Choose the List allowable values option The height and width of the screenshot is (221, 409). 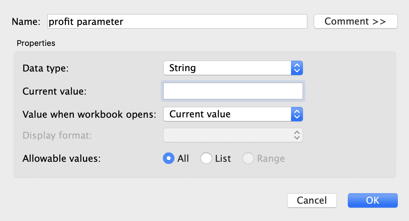point(206,158)
